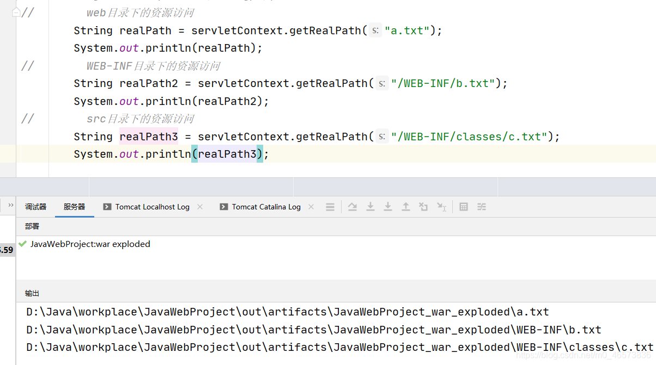Screen dimensions: 656x365
Task: Click the 部署 section header
Action: tap(32, 226)
